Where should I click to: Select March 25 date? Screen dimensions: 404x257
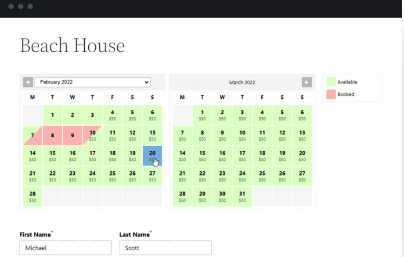262,176
